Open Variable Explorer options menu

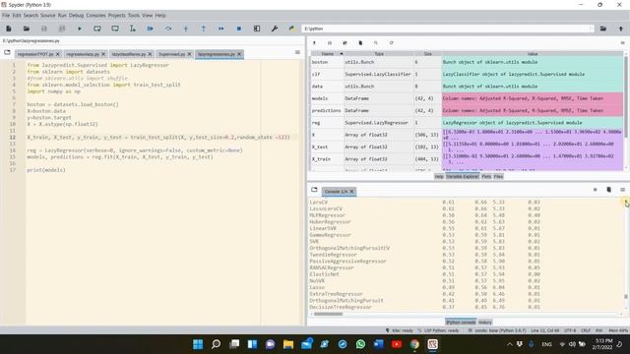point(622,43)
